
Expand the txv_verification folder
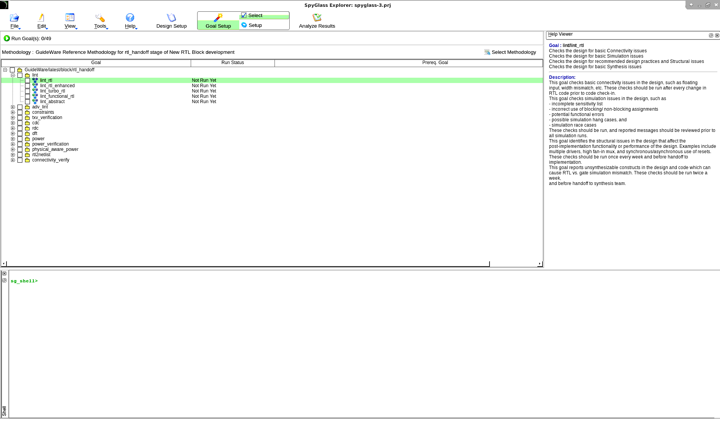click(13, 117)
